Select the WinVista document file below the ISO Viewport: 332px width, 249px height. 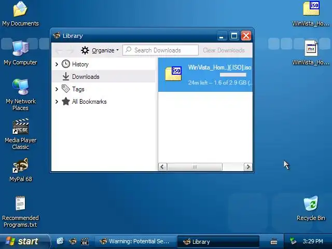(311, 53)
